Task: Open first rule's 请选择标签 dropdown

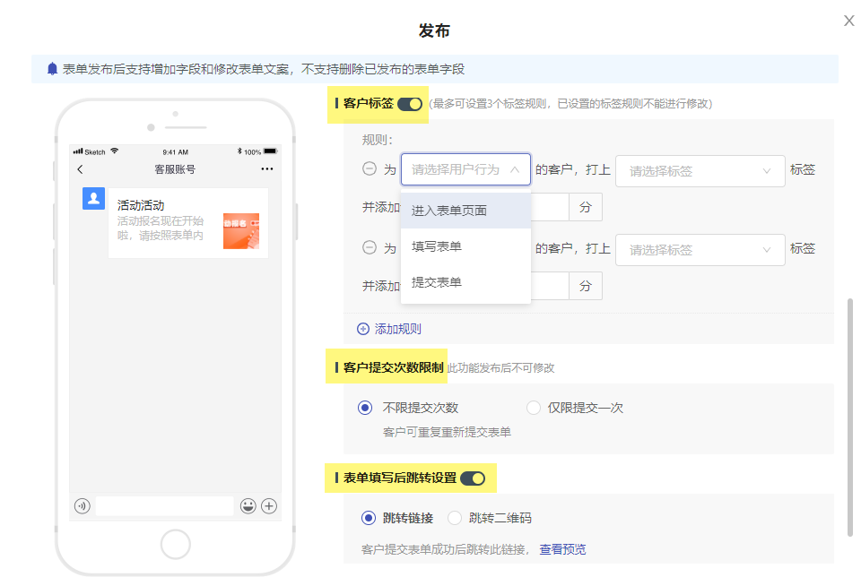Action: 700,171
